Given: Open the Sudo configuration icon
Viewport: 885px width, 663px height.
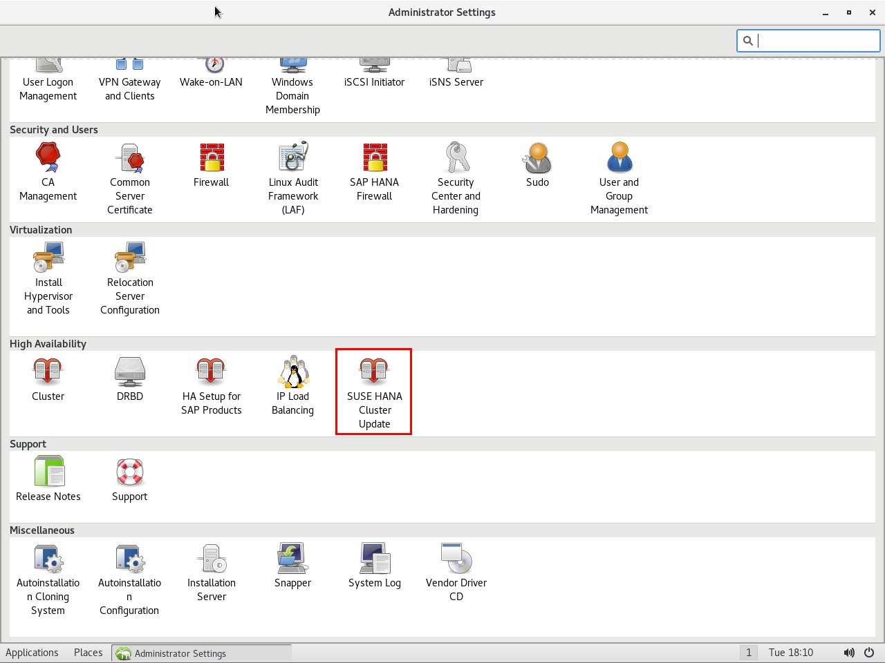Looking at the screenshot, I should [537, 166].
